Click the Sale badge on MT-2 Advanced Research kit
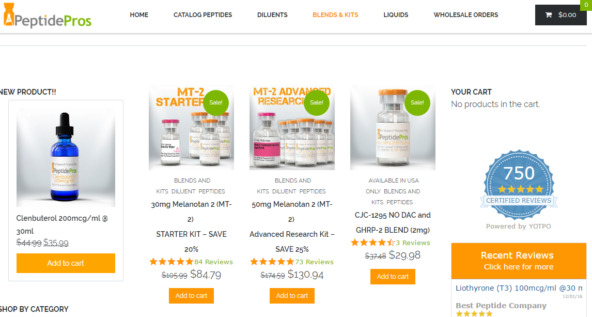592x317 pixels. click(316, 102)
